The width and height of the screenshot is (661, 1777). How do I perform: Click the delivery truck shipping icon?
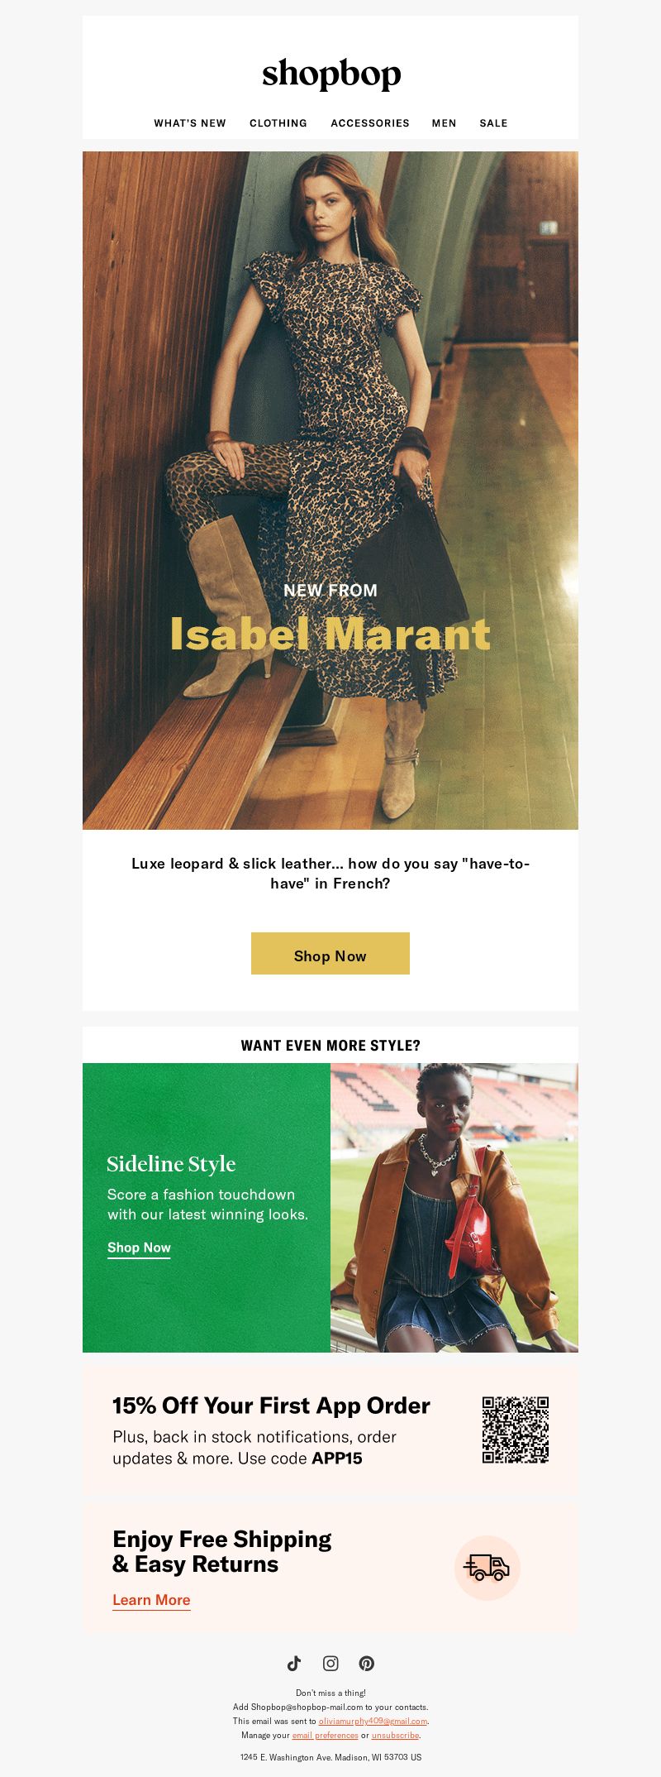coord(487,1568)
